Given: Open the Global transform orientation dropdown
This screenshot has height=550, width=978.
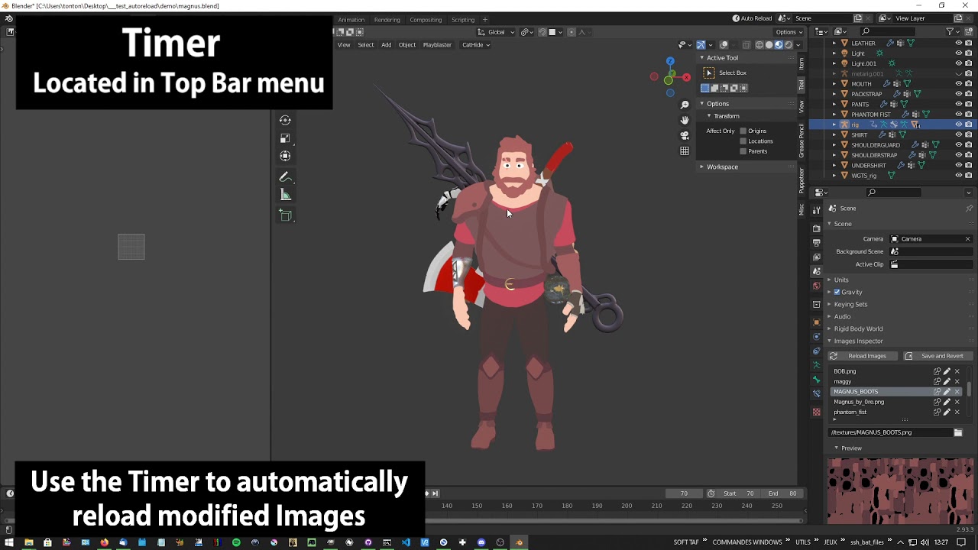Looking at the screenshot, I should (x=495, y=32).
